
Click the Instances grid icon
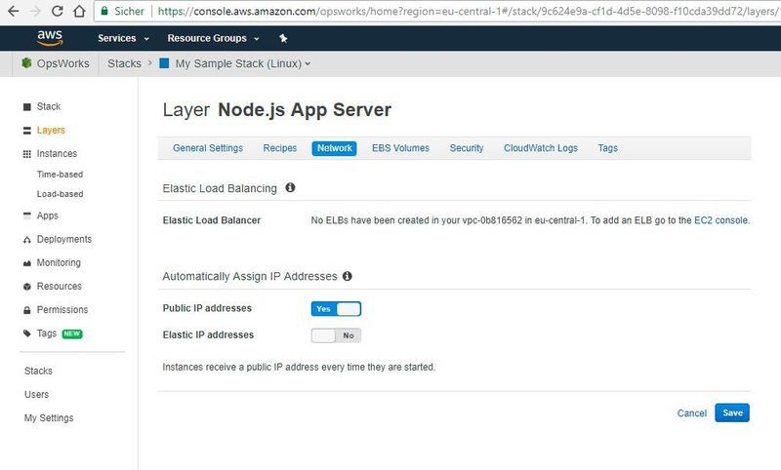[27, 154]
